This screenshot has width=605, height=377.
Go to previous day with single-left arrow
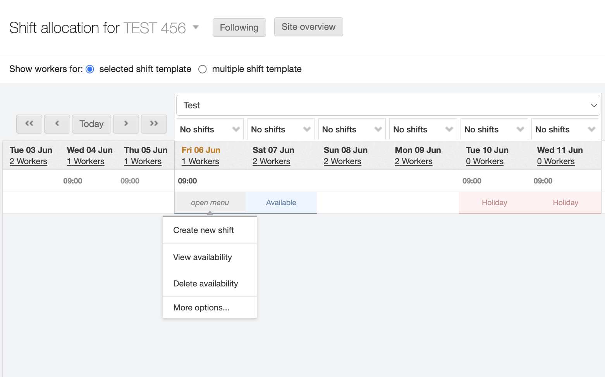coord(57,124)
